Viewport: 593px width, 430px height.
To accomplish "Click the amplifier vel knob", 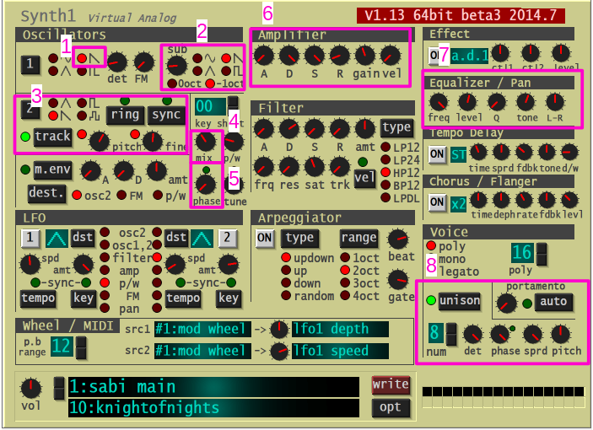I will click(x=391, y=56).
